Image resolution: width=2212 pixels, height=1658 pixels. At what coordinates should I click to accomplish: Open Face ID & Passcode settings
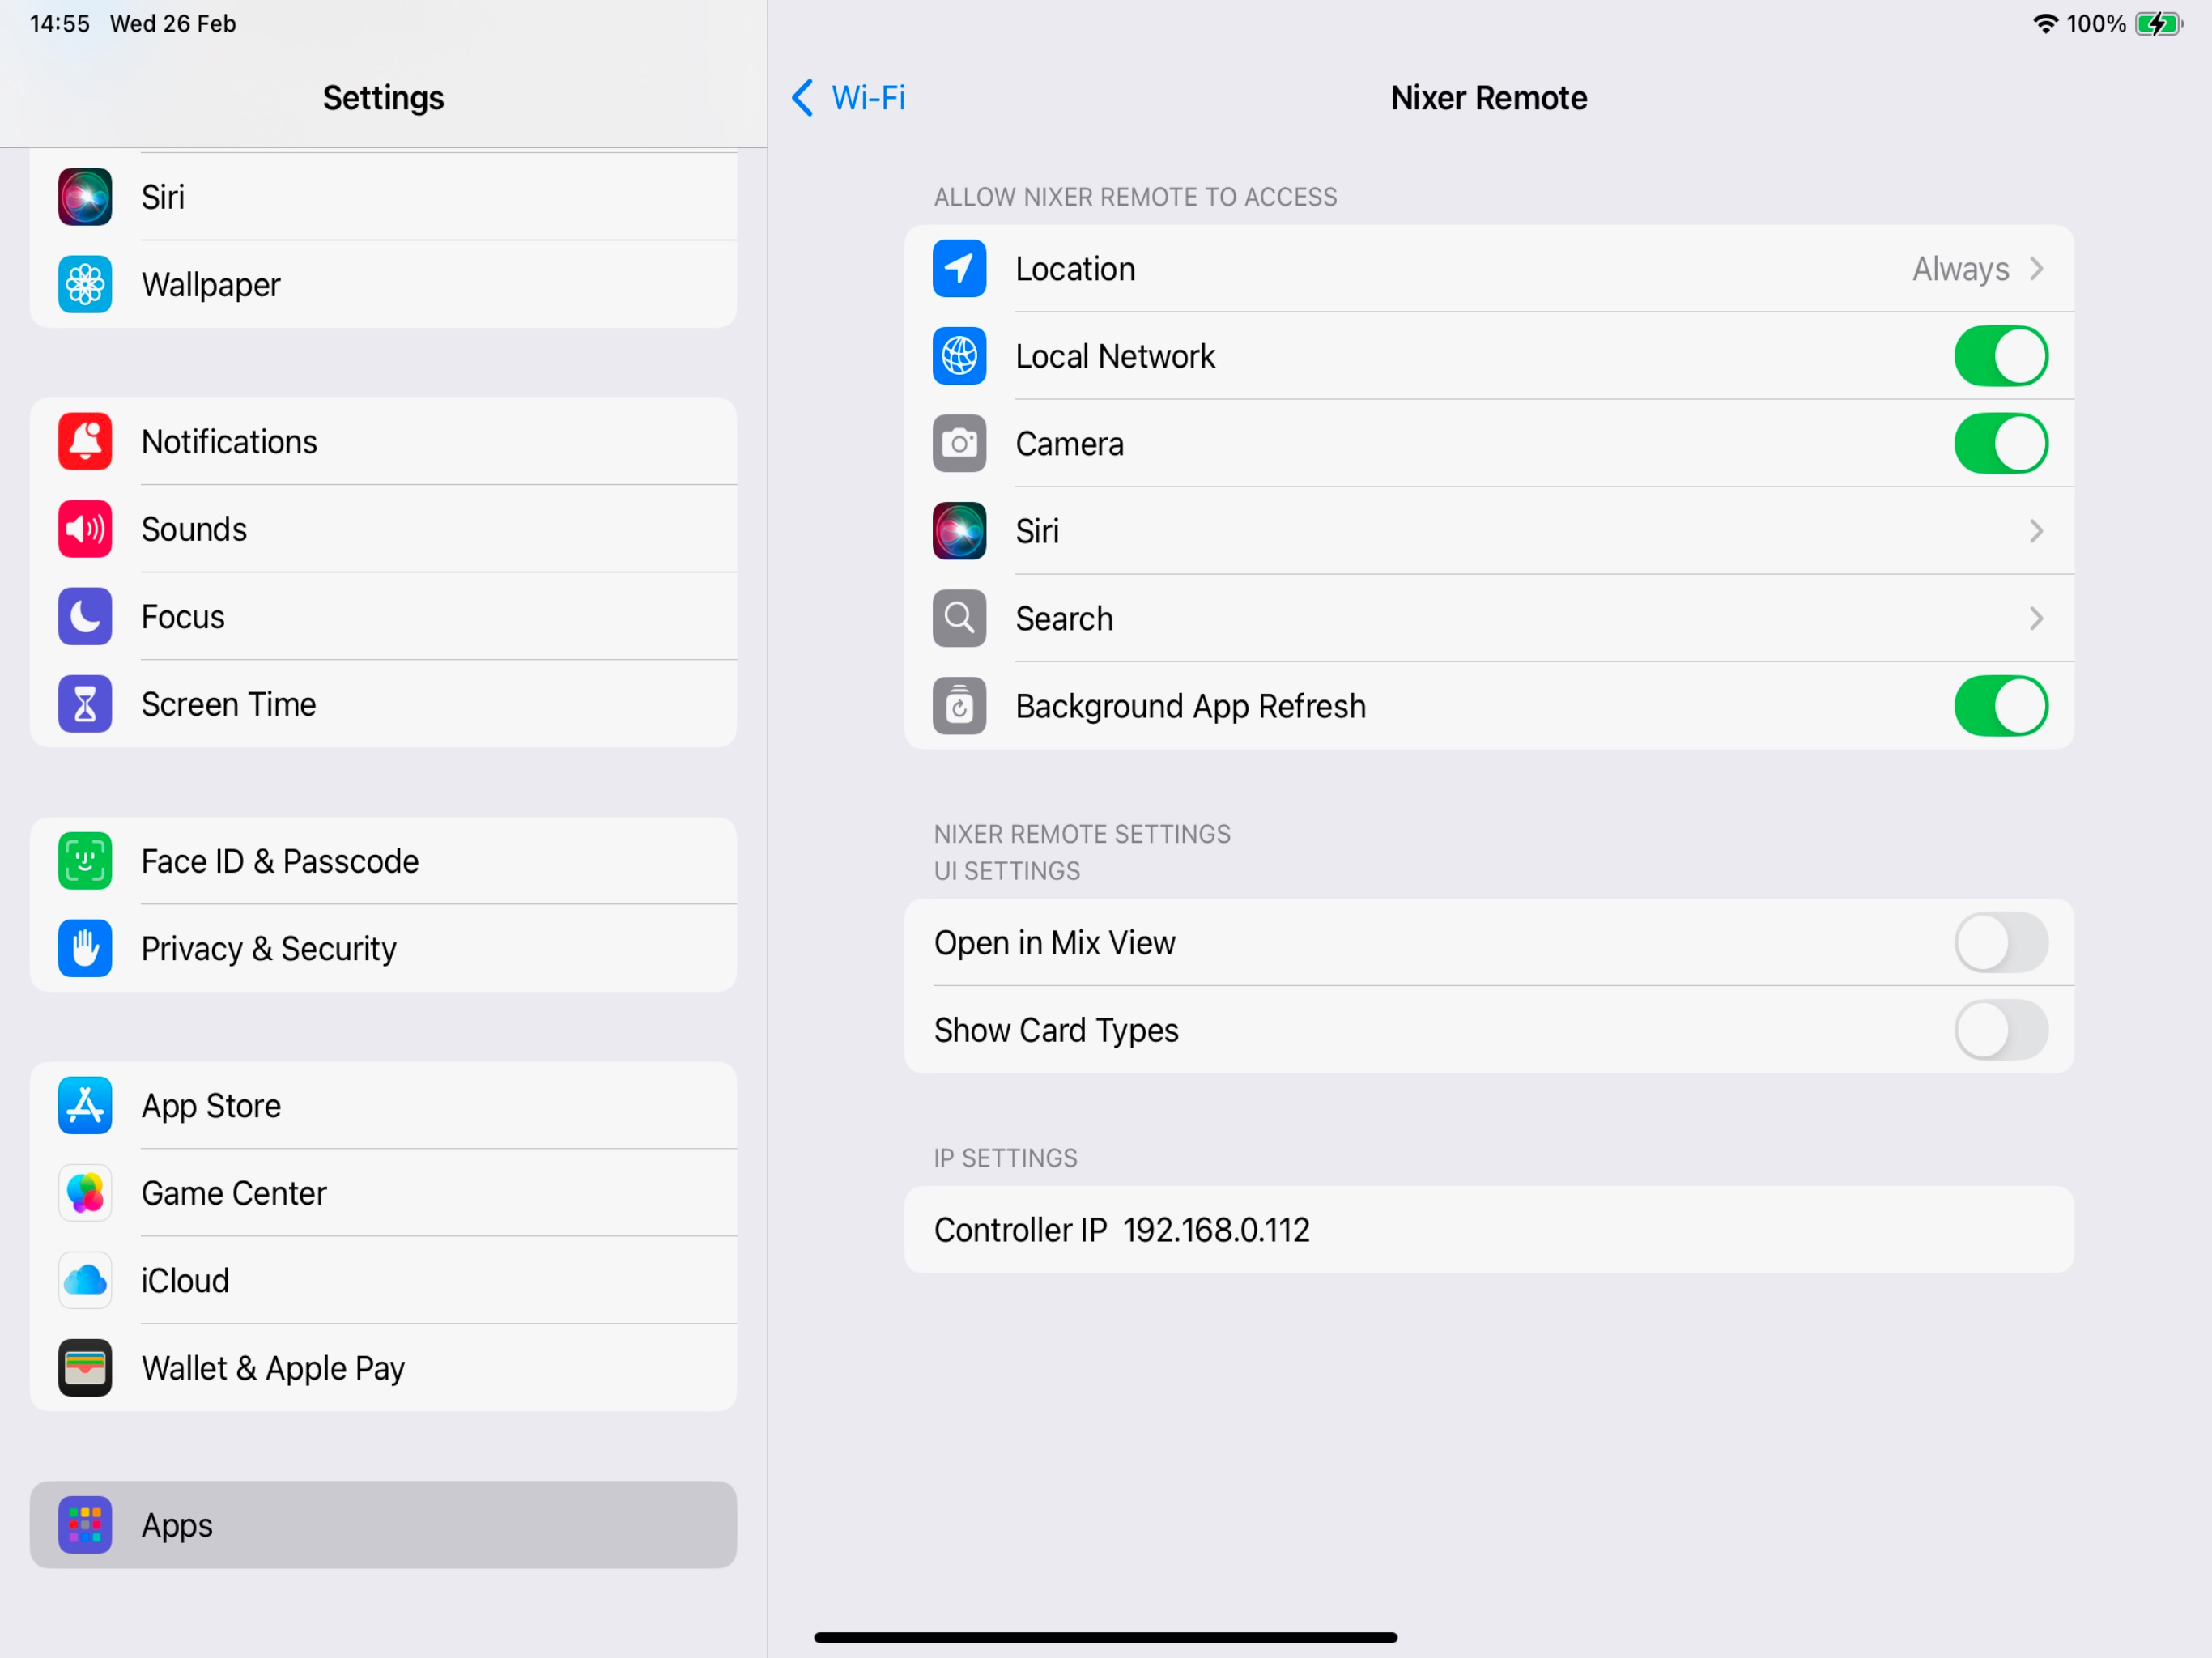[383, 861]
